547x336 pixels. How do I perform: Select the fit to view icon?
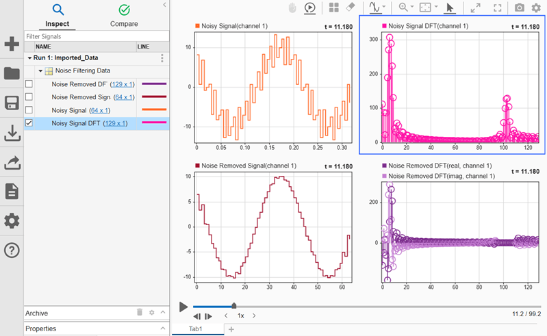click(425, 8)
